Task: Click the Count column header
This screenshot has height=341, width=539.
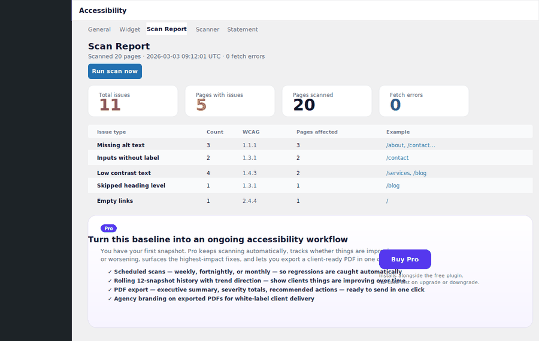Action: [x=215, y=132]
